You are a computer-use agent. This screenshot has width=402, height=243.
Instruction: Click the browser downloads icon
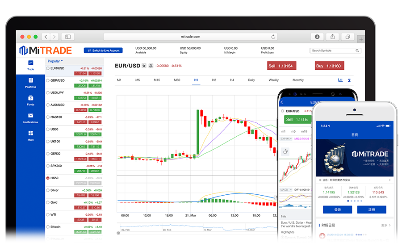click(x=317, y=37)
